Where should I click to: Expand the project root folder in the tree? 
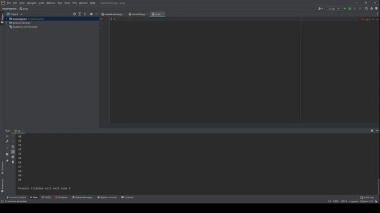click(7, 19)
